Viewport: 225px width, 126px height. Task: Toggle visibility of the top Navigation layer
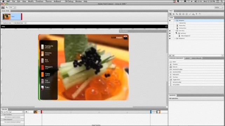click(170, 21)
